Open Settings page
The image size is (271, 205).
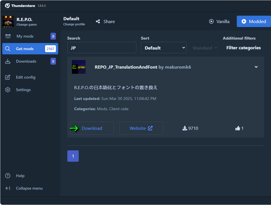click(30, 90)
